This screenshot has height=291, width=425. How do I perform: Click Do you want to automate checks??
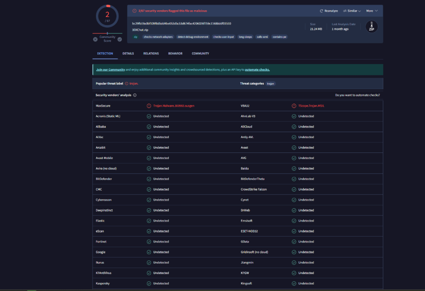357,95
